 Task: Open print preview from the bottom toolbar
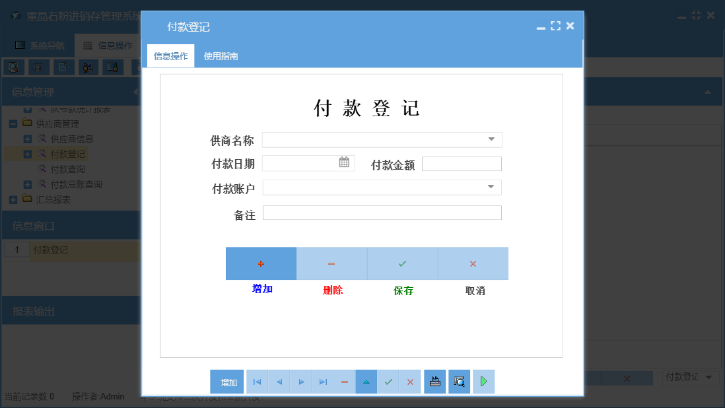click(459, 382)
